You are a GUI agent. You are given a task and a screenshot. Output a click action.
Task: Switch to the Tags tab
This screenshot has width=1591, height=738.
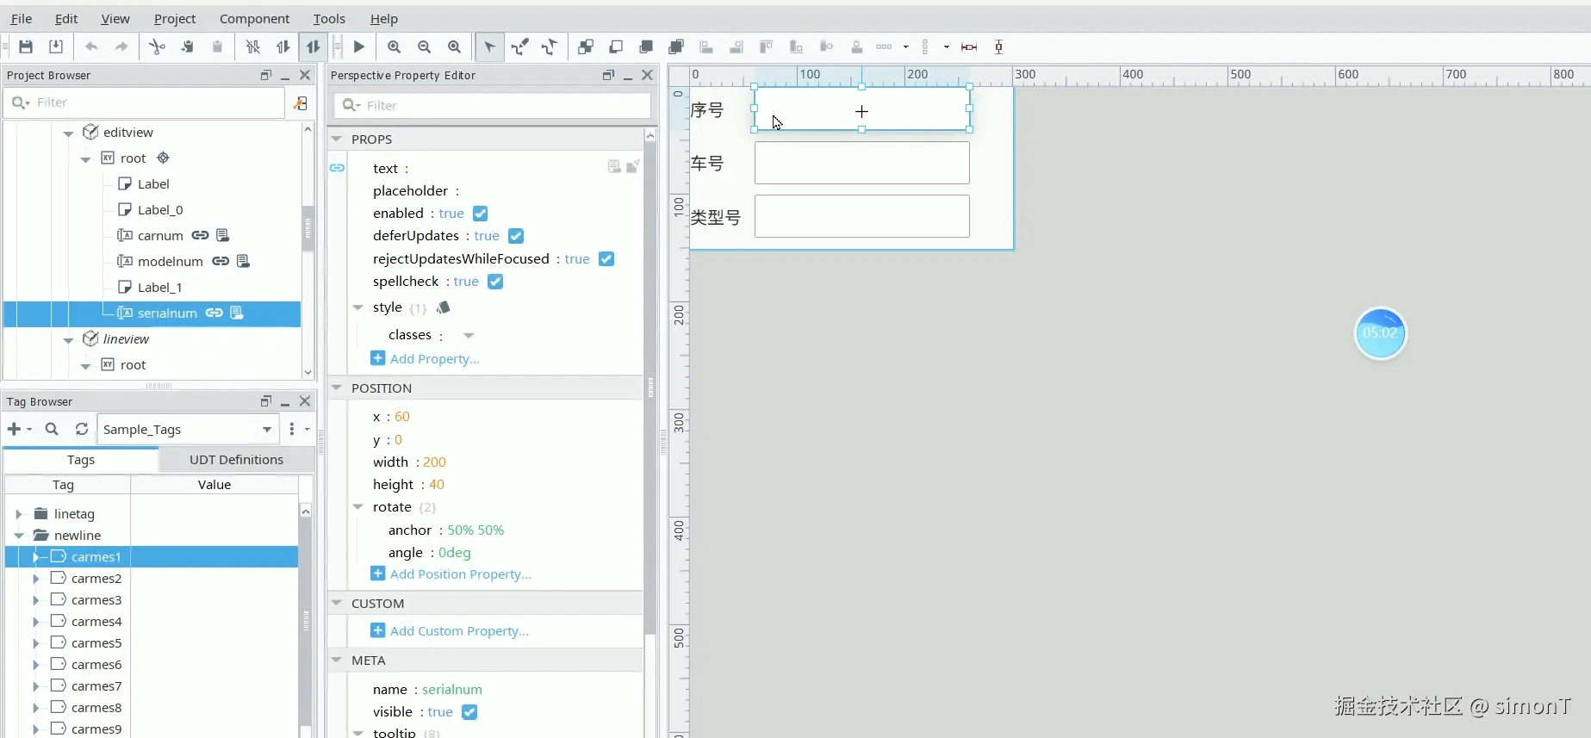(x=81, y=460)
